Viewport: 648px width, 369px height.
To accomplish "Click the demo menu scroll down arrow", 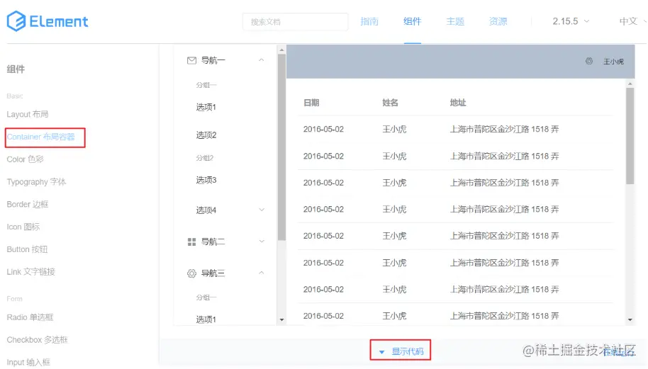I will point(281,320).
